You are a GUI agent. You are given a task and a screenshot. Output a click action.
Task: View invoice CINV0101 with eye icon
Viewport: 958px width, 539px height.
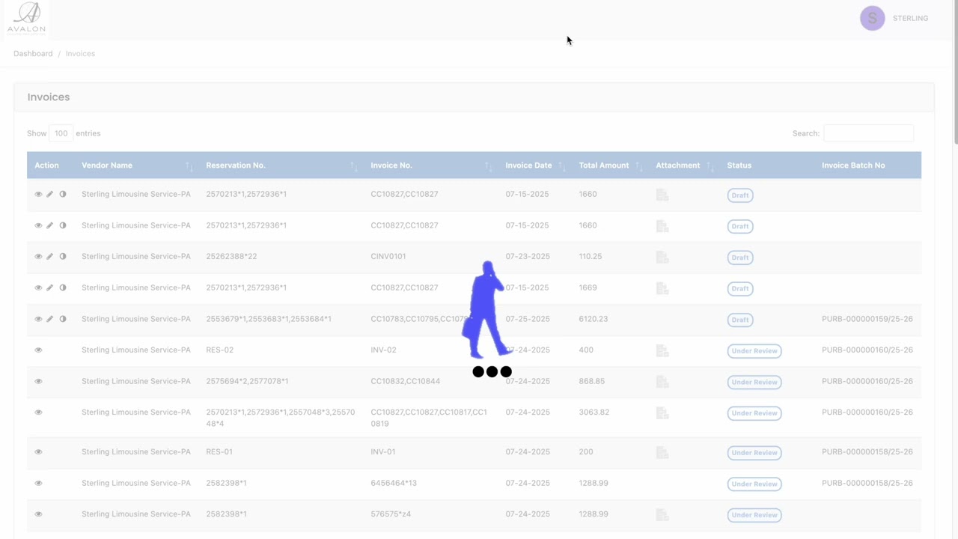(38, 256)
